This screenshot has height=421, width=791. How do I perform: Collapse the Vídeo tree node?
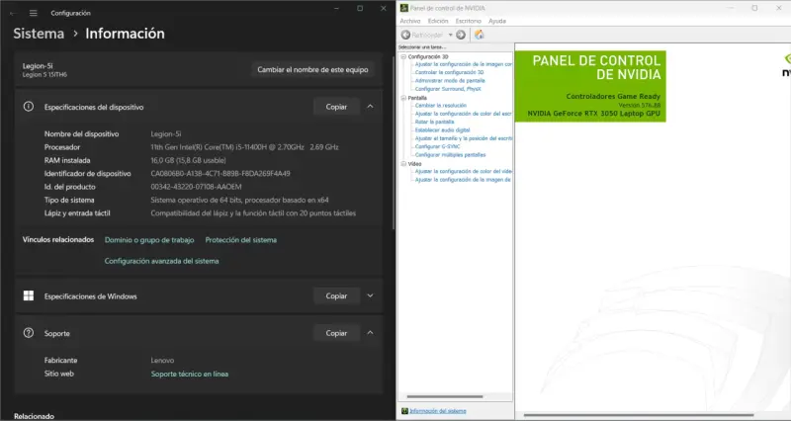click(403, 164)
